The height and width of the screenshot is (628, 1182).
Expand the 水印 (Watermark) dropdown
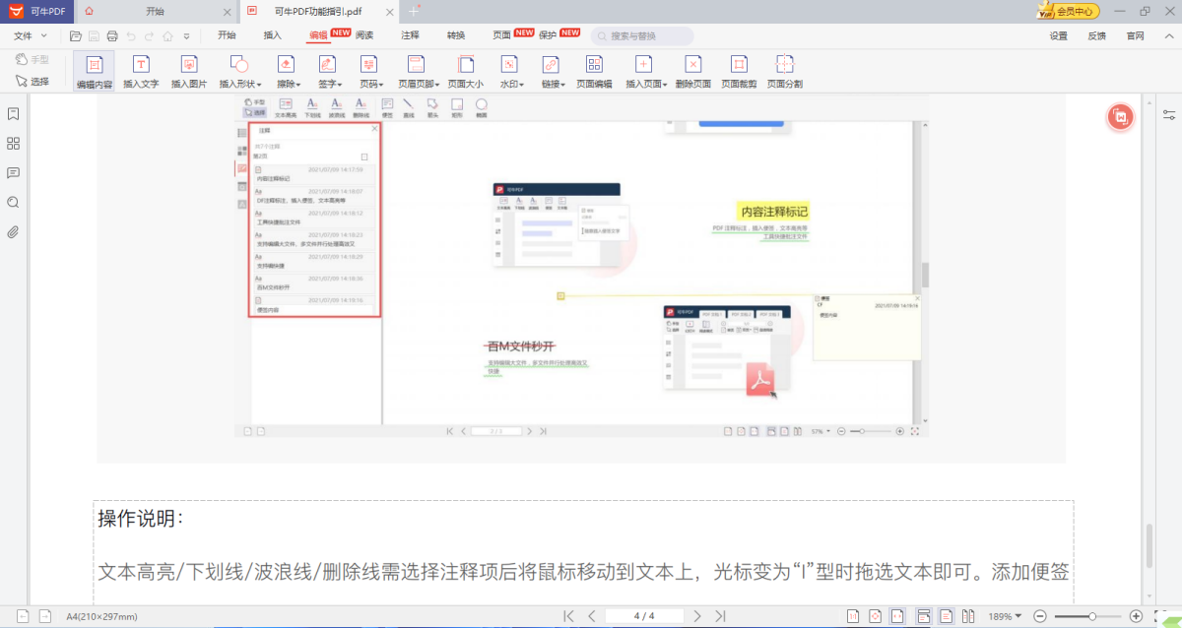(x=511, y=72)
